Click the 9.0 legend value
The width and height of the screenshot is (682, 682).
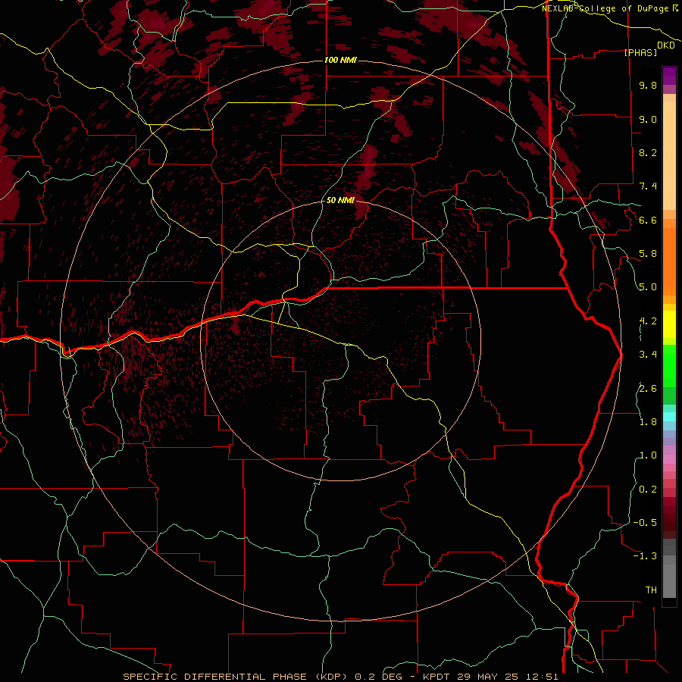648,119
